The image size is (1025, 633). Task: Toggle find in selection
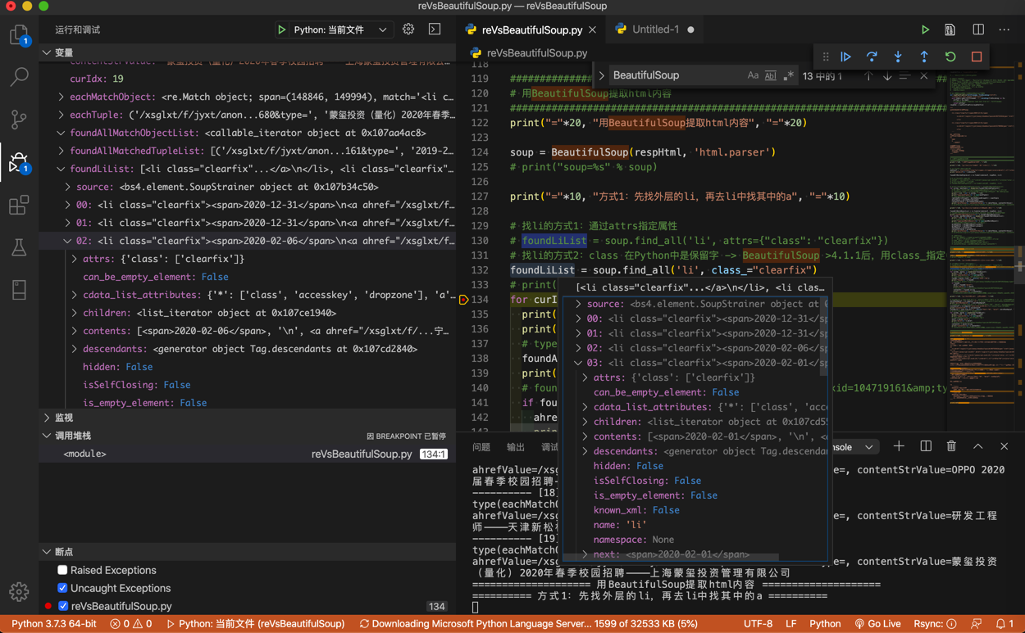pos(904,76)
